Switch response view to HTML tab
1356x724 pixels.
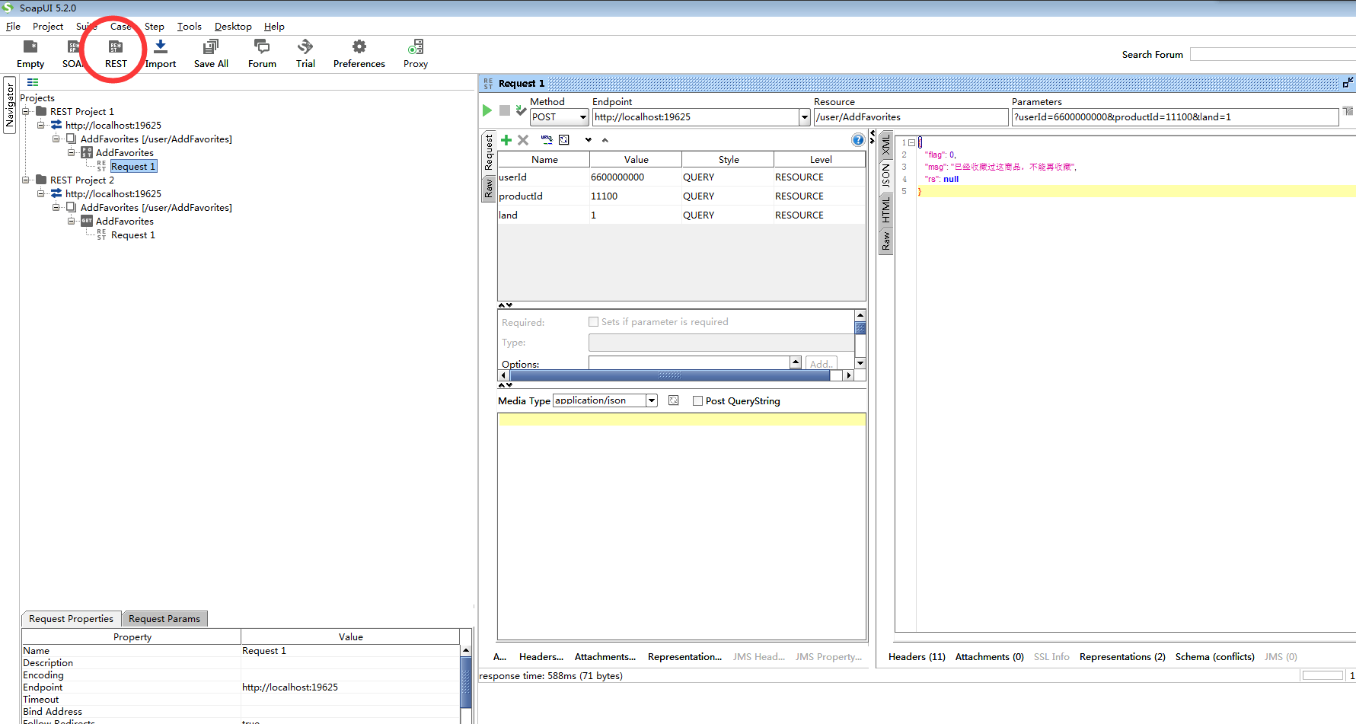pyautogui.click(x=885, y=209)
